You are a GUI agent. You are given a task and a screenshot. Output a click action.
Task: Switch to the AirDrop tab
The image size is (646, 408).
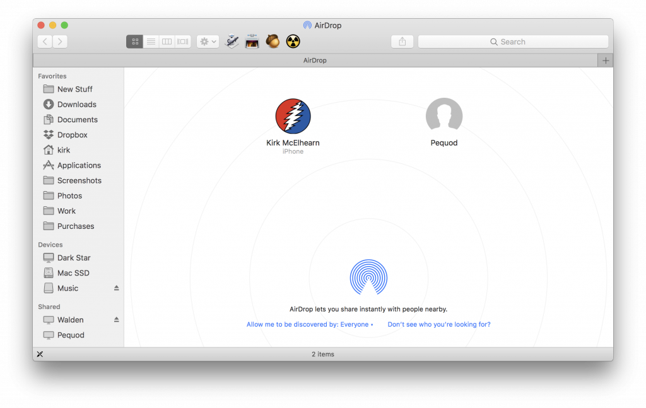[315, 60]
